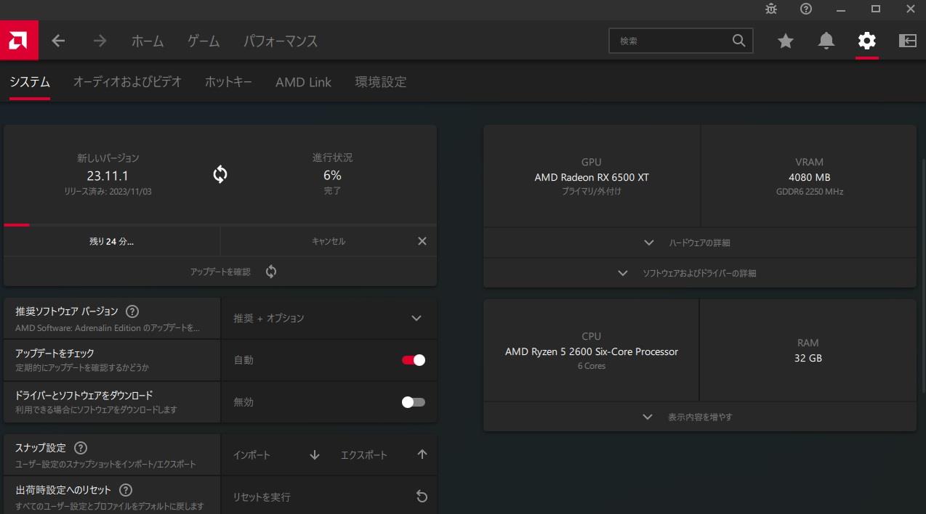926x514 pixels.
Task: Click the refresh icon beside version 23.11.1
Action: pos(220,174)
